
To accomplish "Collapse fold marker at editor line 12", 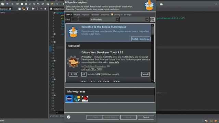I will 55,42.
